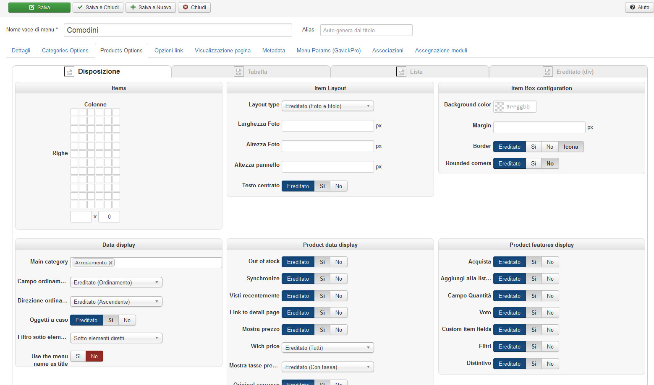Click the help icon beside Aiuto
Image resolution: width=654 pixels, height=385 pixels.
(x=633, y=8)
